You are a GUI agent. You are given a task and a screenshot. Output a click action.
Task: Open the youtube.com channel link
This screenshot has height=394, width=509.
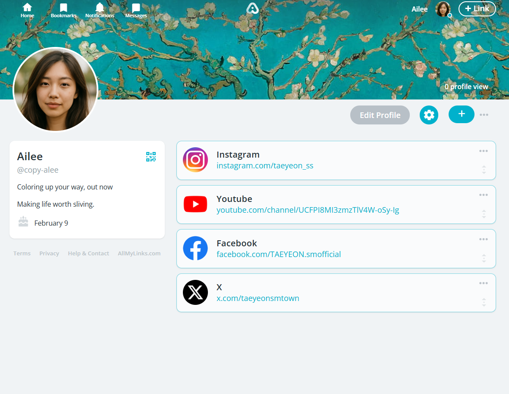[308, 210]
